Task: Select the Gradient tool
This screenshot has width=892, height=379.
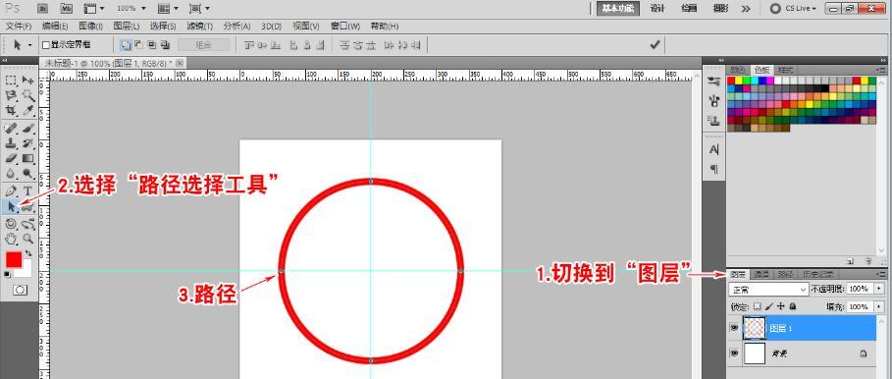Action: click(27, 158)
